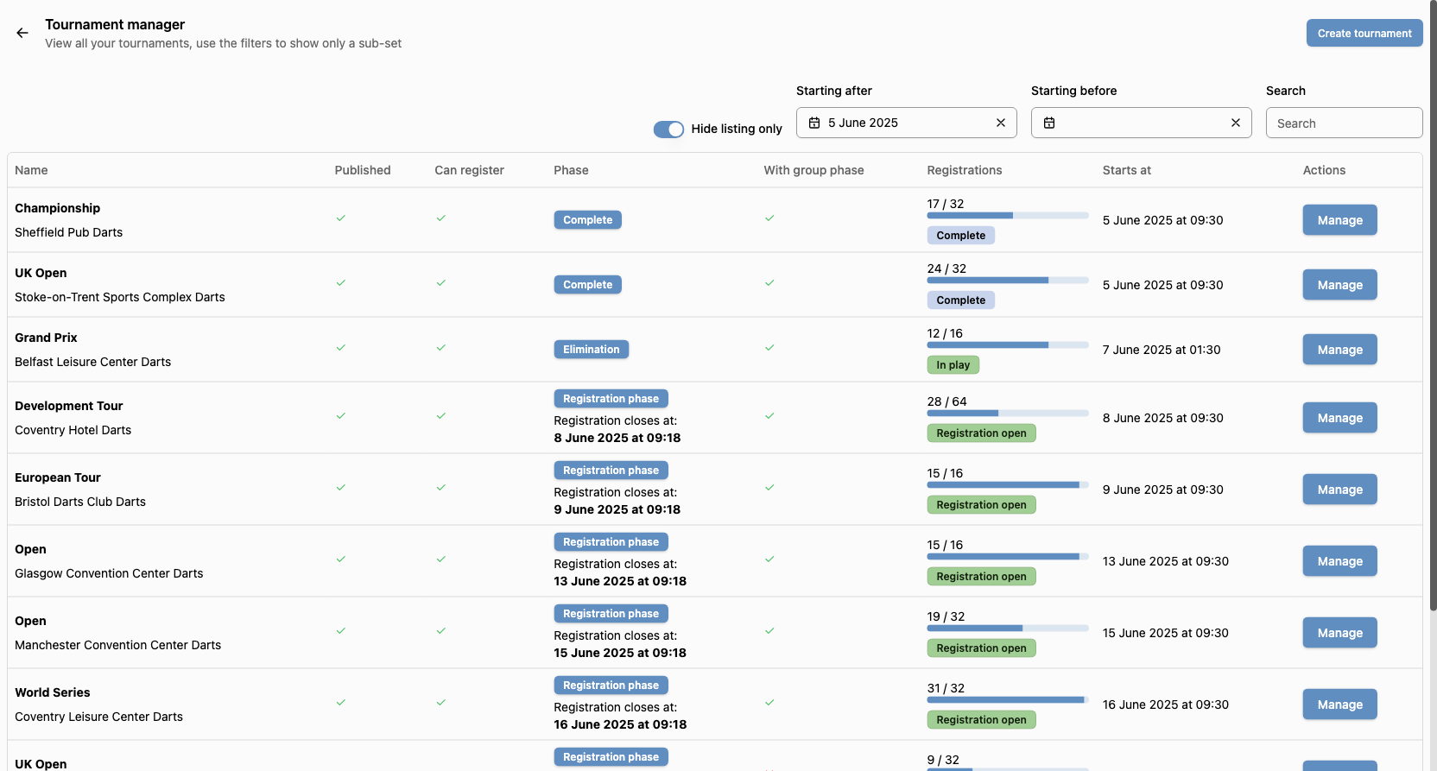This screenshot has width=1437, height=771.
Task: Toggle the Hide listing only switch
Action: click(x=668, y=129)
